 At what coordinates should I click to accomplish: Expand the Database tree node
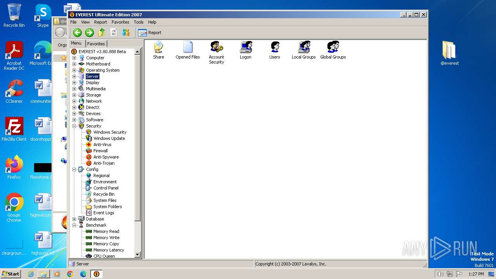(x=74, y=219)
